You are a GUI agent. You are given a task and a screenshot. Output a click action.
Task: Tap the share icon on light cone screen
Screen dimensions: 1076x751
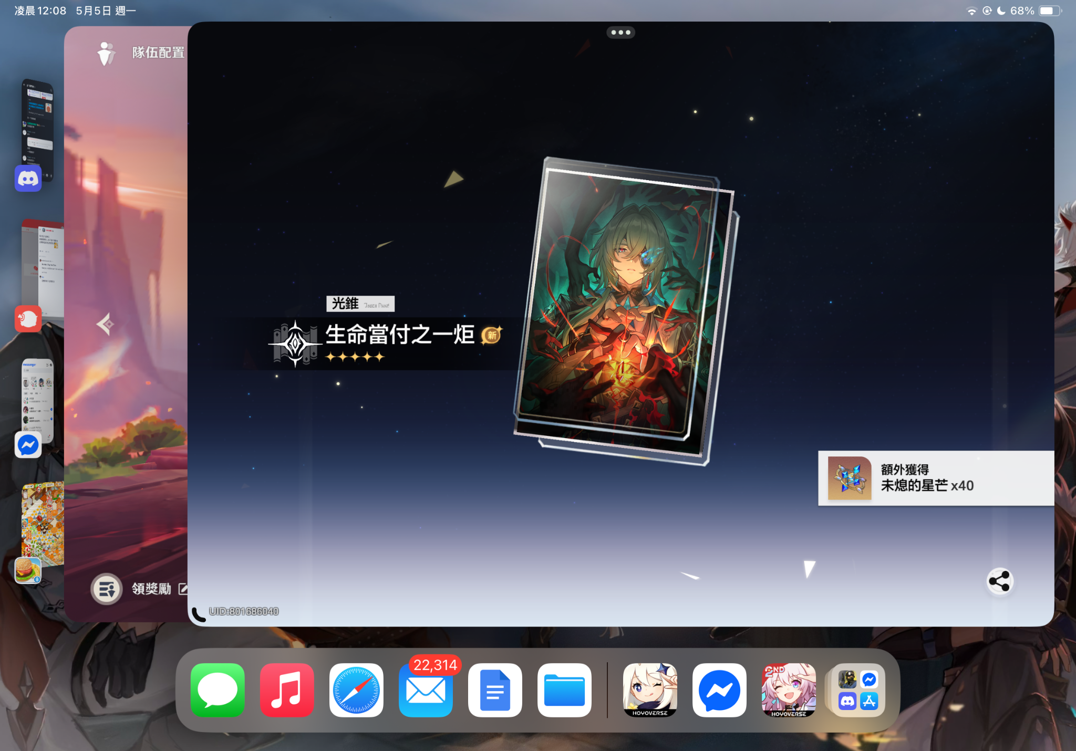coord(999,581)
